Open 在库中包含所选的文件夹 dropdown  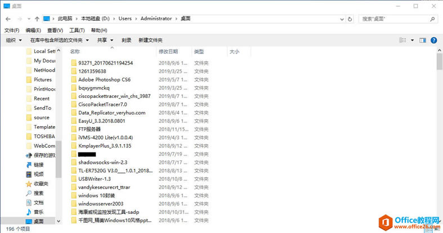pos(60,40)
